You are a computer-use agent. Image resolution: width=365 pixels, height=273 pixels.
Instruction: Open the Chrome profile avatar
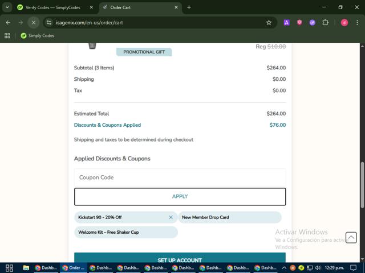[344, 23]
